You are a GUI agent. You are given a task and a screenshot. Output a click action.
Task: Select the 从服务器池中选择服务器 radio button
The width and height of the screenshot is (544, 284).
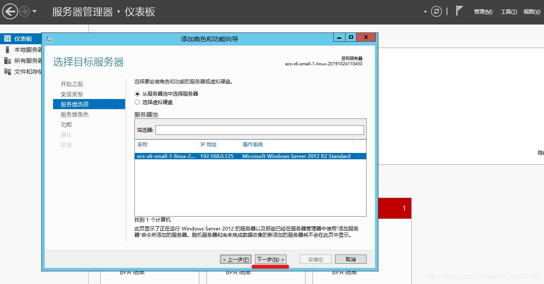137,94
